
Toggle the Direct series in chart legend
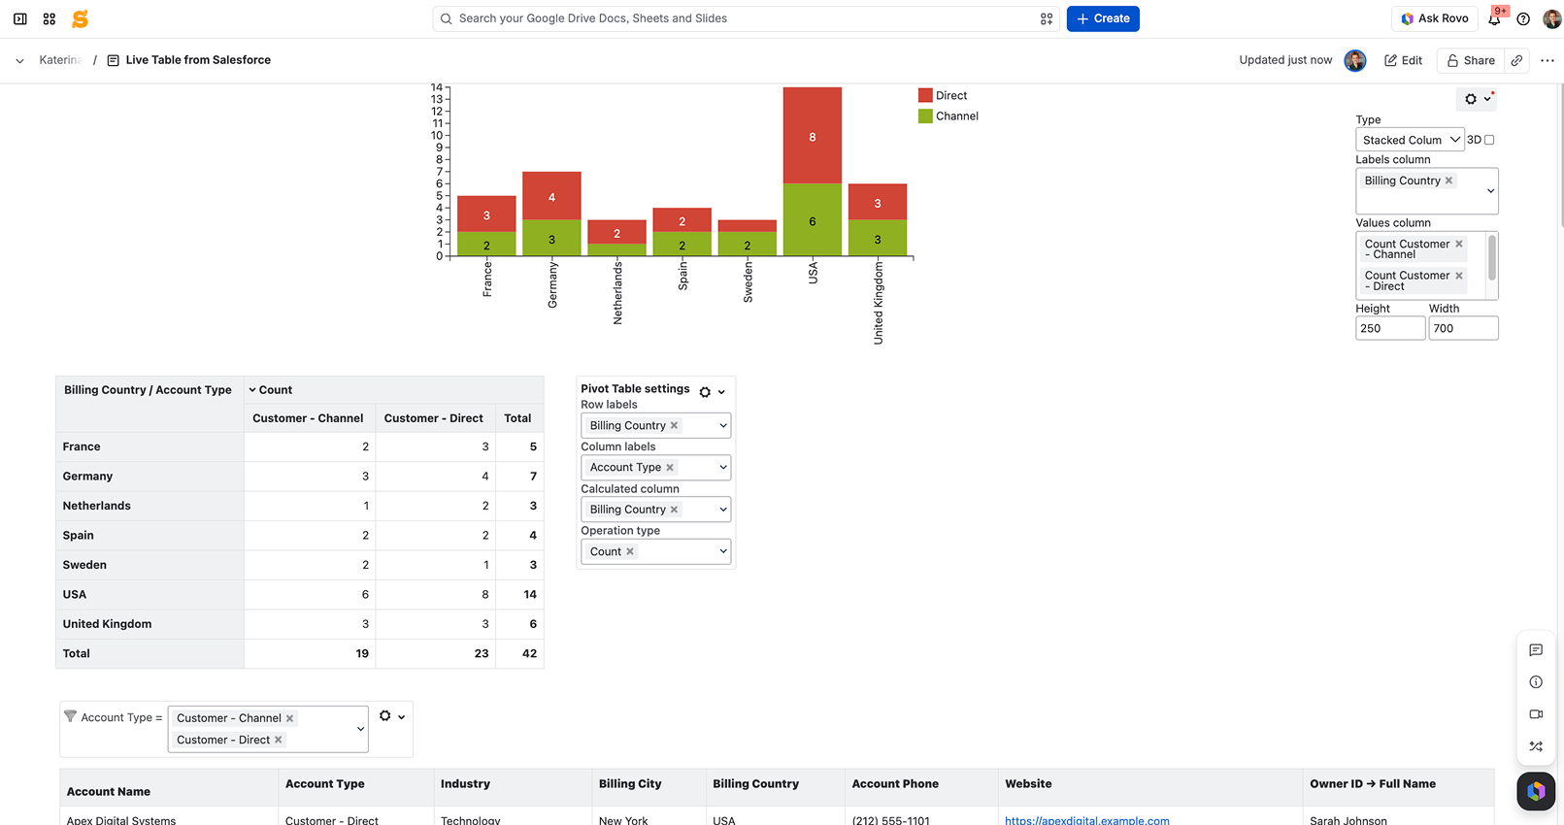pos(943,95)
